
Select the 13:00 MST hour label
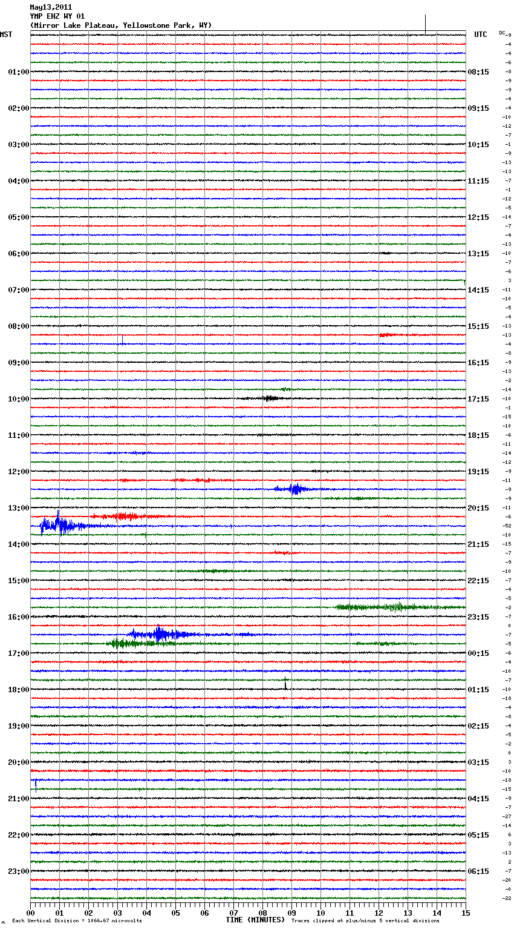pos(19,508)
